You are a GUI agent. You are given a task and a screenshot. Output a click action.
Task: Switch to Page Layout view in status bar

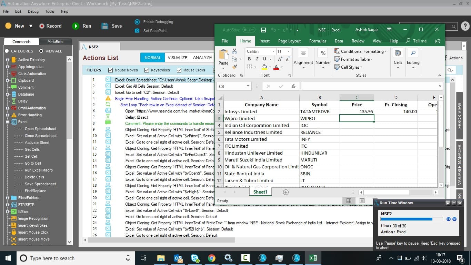pyautogui.click(x=362, y=201)
